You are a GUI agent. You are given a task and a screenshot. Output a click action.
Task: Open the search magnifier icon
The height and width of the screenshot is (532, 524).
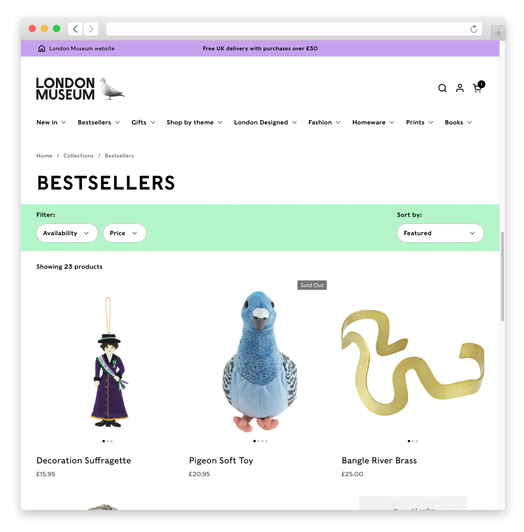(442, 88)
